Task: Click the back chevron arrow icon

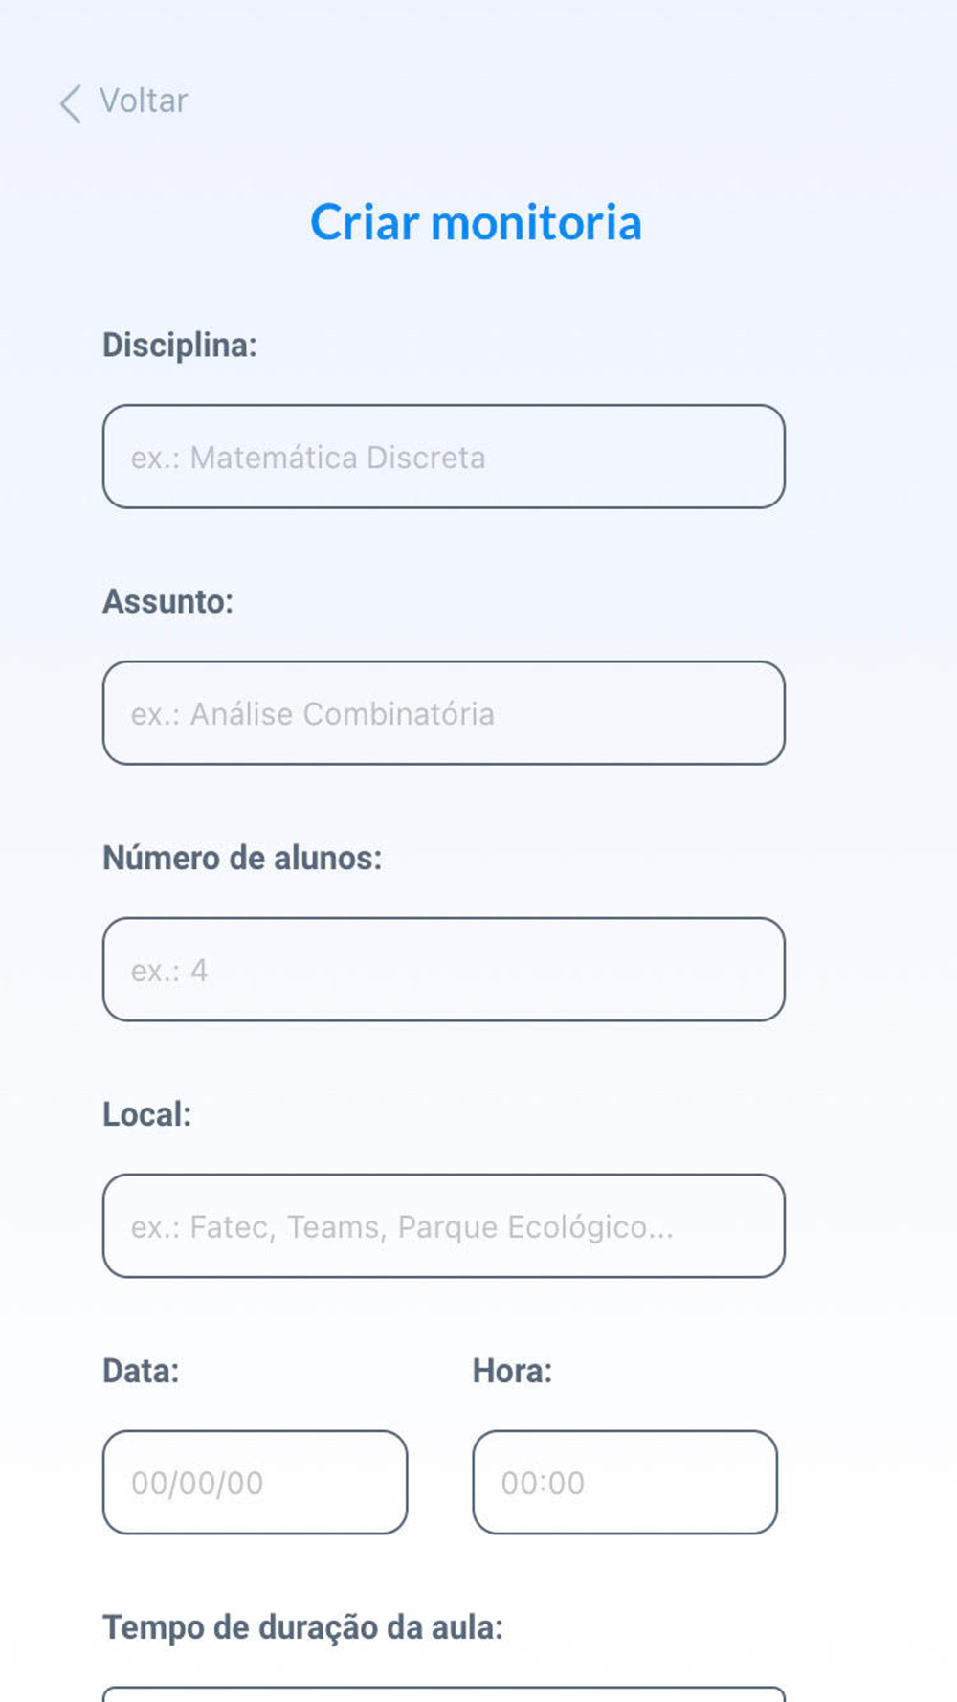Action: pyautogui.click(x=70, y=102)
